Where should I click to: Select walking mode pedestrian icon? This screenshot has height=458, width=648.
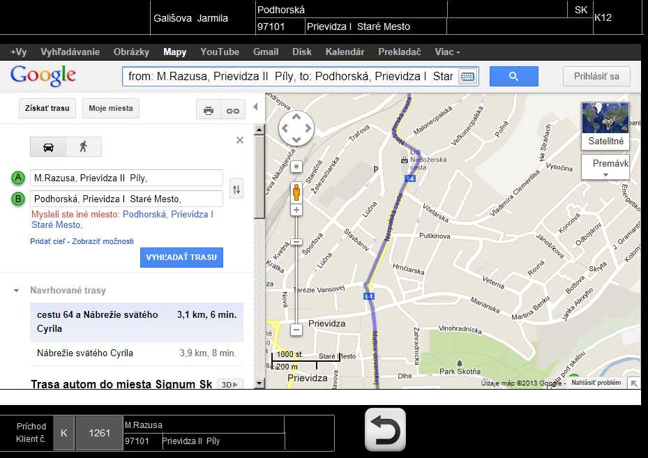pos(84,147)
